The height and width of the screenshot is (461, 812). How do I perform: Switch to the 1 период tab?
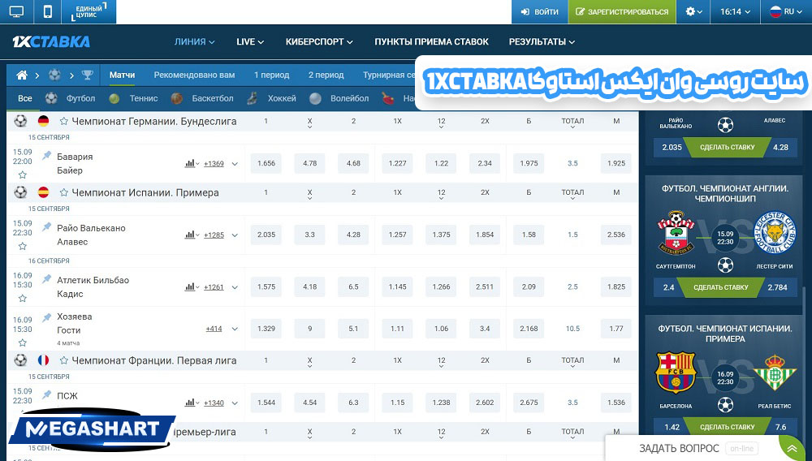pos(271,75)
